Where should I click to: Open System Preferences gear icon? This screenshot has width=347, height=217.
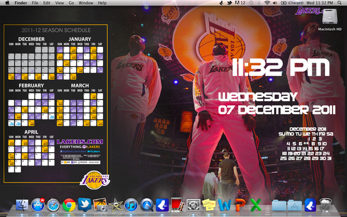point(193,205)
